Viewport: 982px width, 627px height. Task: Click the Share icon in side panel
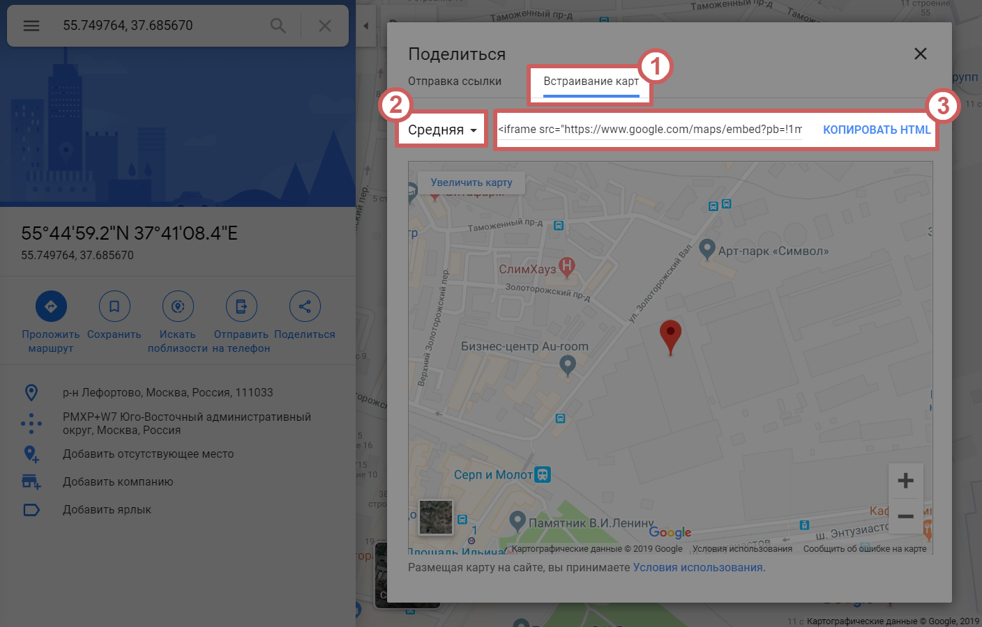point(305,306)
